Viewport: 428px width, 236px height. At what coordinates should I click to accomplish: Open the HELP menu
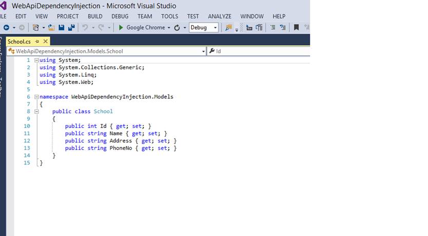pos(279,16)
